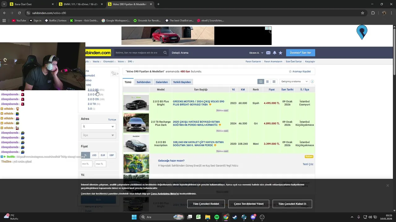The height and width of the screenshot is (222, 396).
Task: Switch to the Galeriden listings tab
Action: [x=162, y=82]
